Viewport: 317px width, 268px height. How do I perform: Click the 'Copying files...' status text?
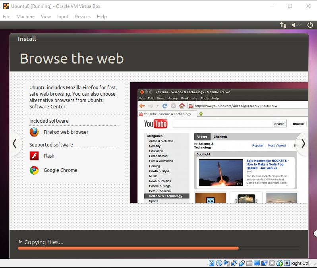(x=44, y=242)
